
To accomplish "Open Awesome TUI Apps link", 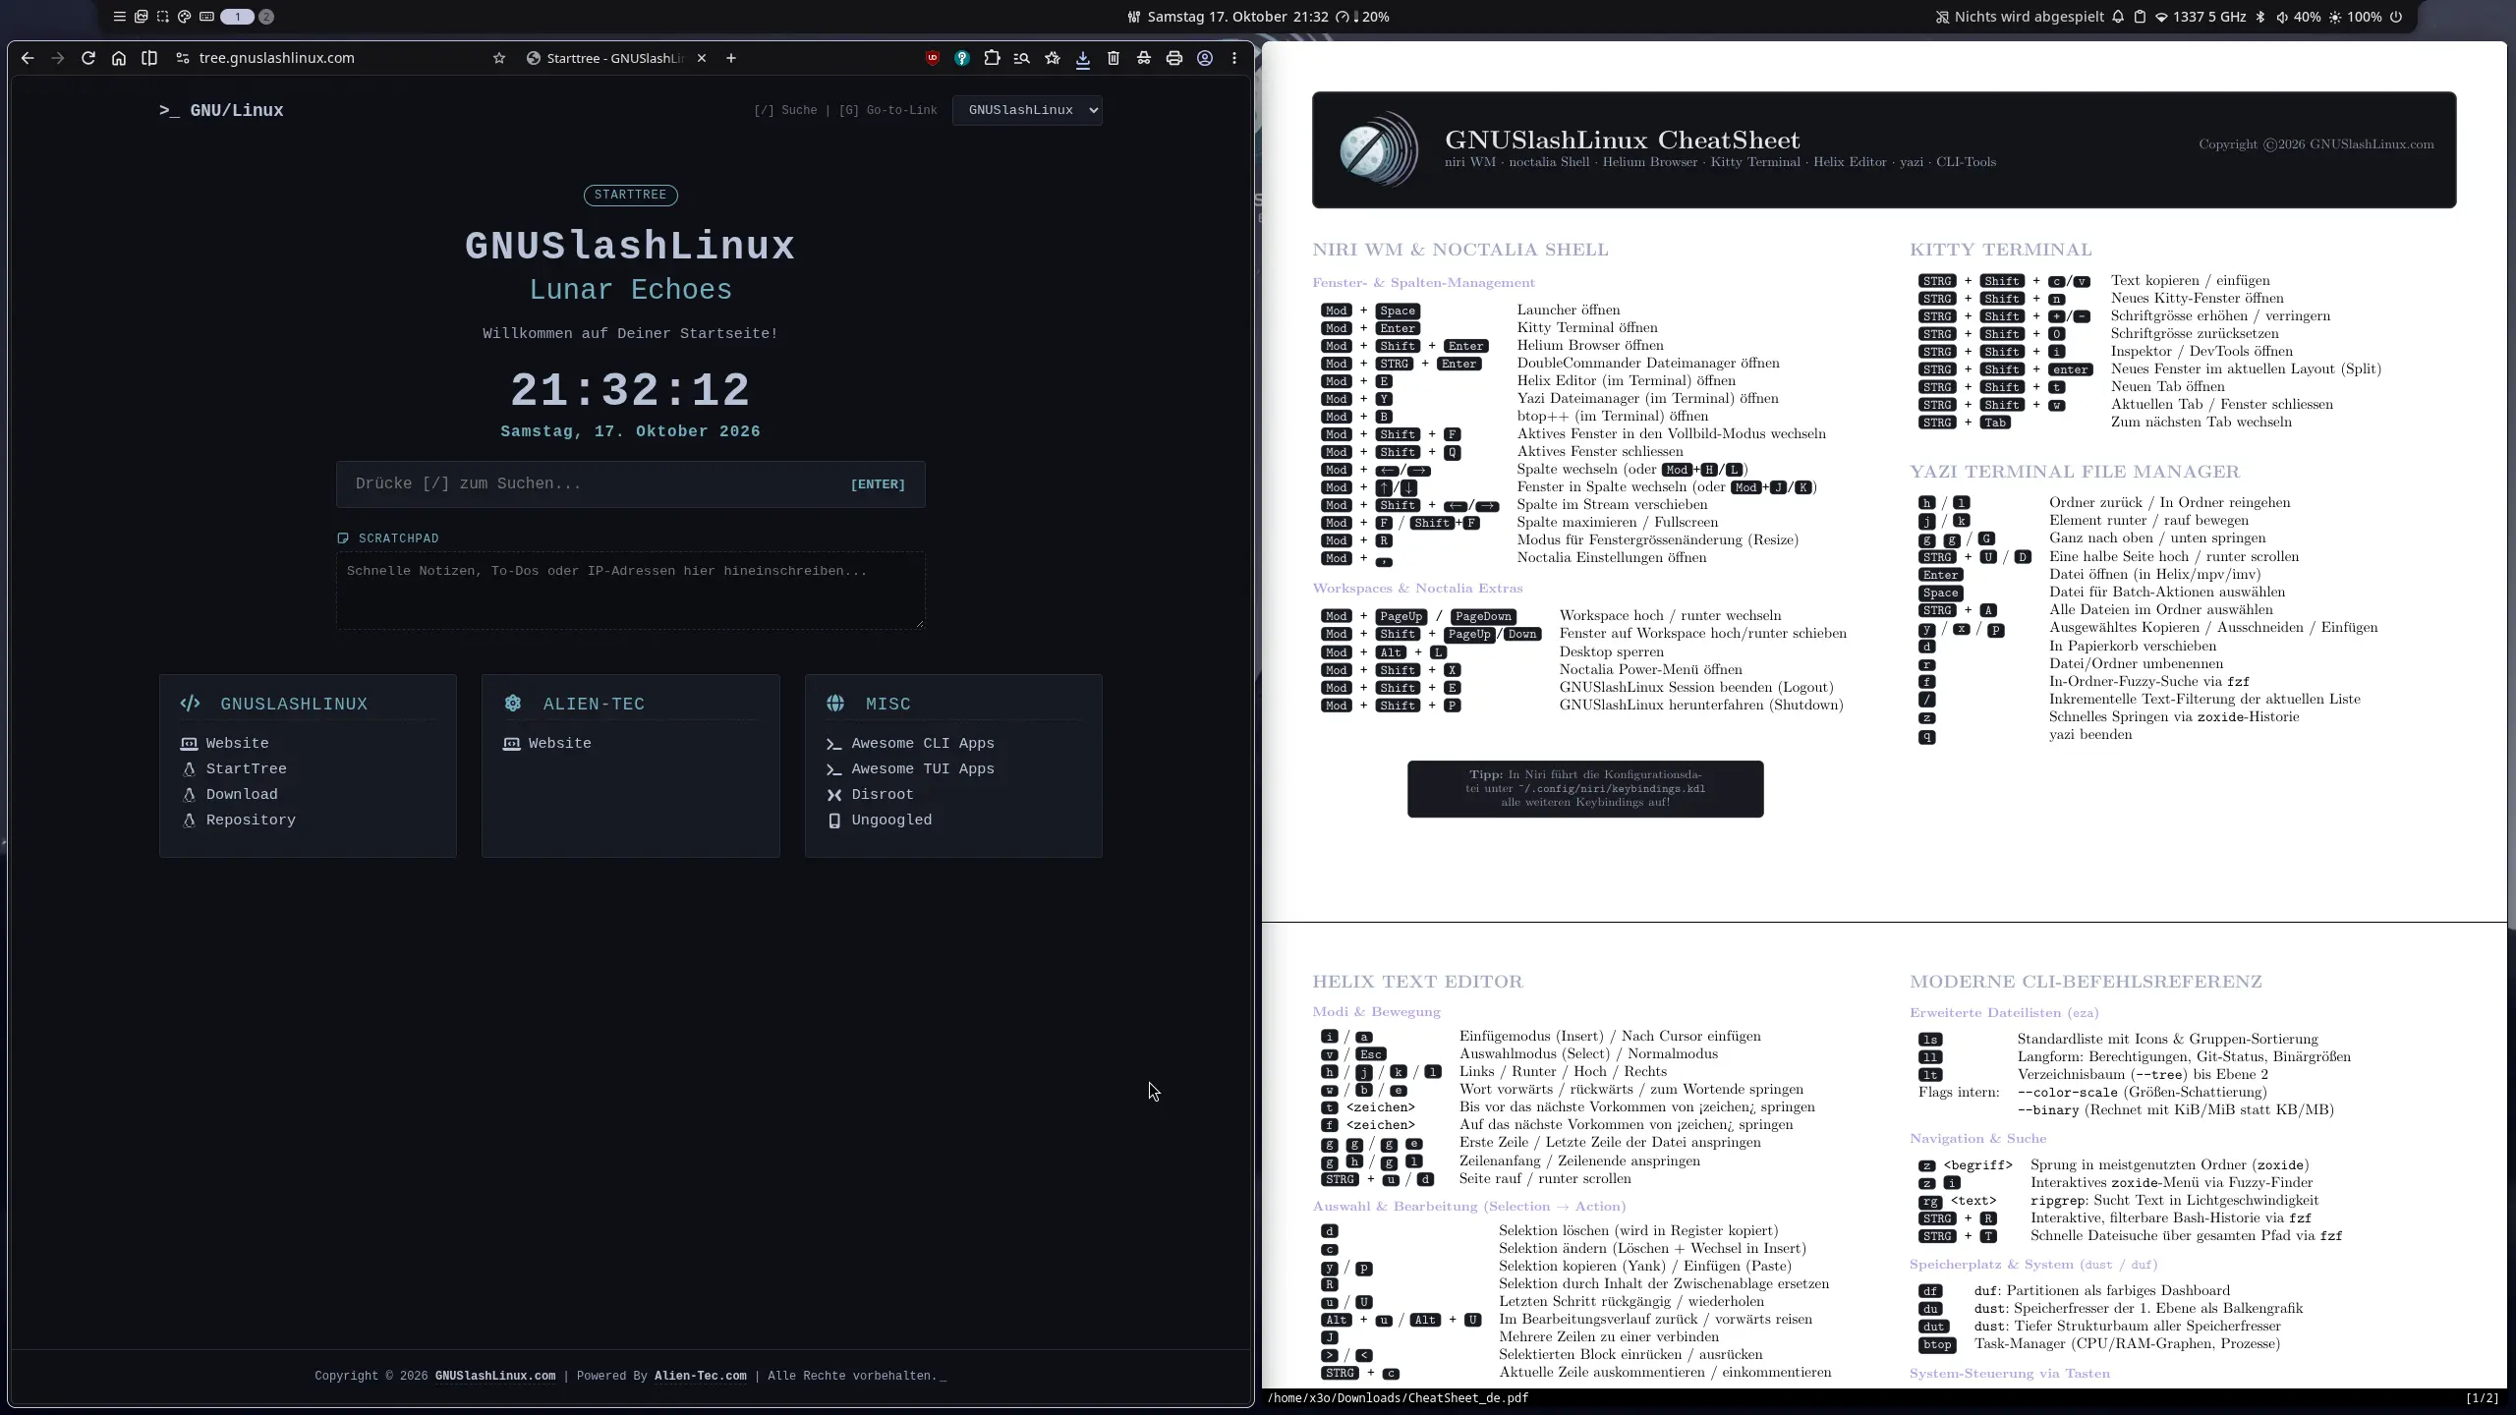I will (922, 768).
